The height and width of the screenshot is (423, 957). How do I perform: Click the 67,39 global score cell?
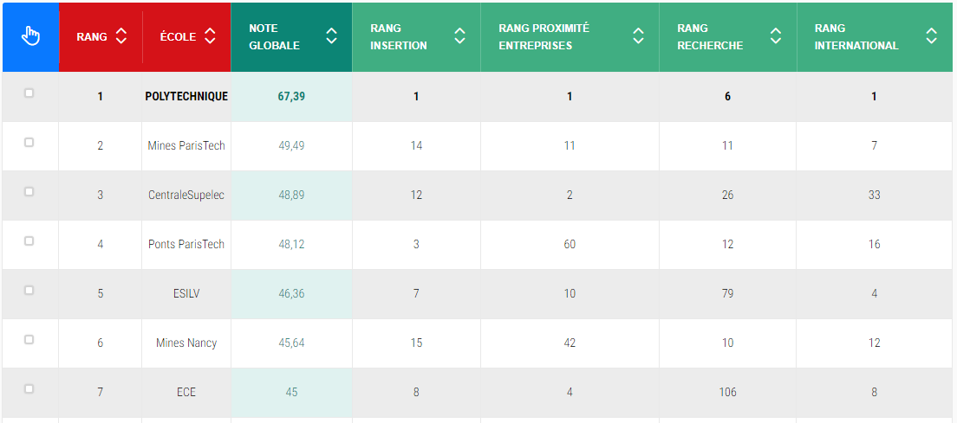tap(291, 97)
